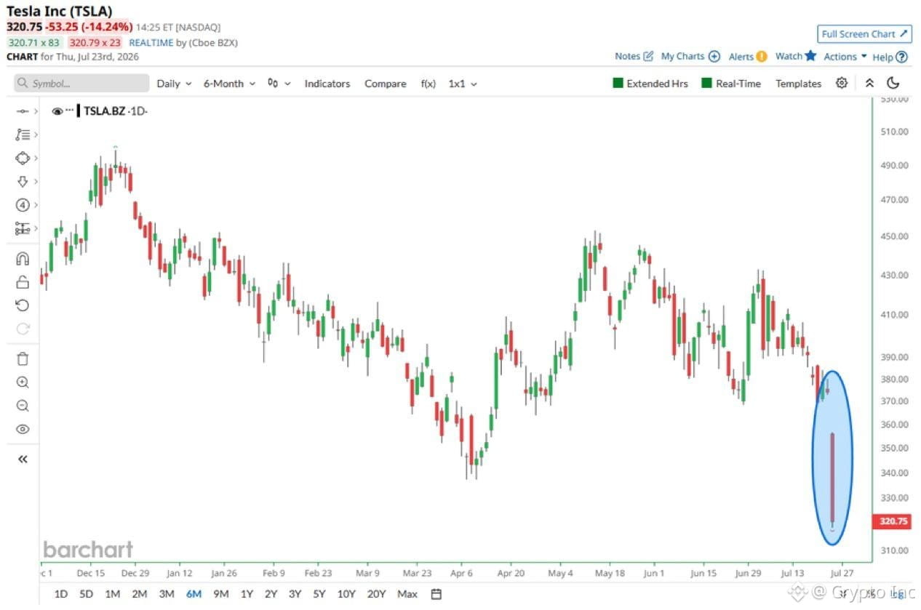Select the 1D range tab
The image size is (921, 610).
(x=61, y=594)
